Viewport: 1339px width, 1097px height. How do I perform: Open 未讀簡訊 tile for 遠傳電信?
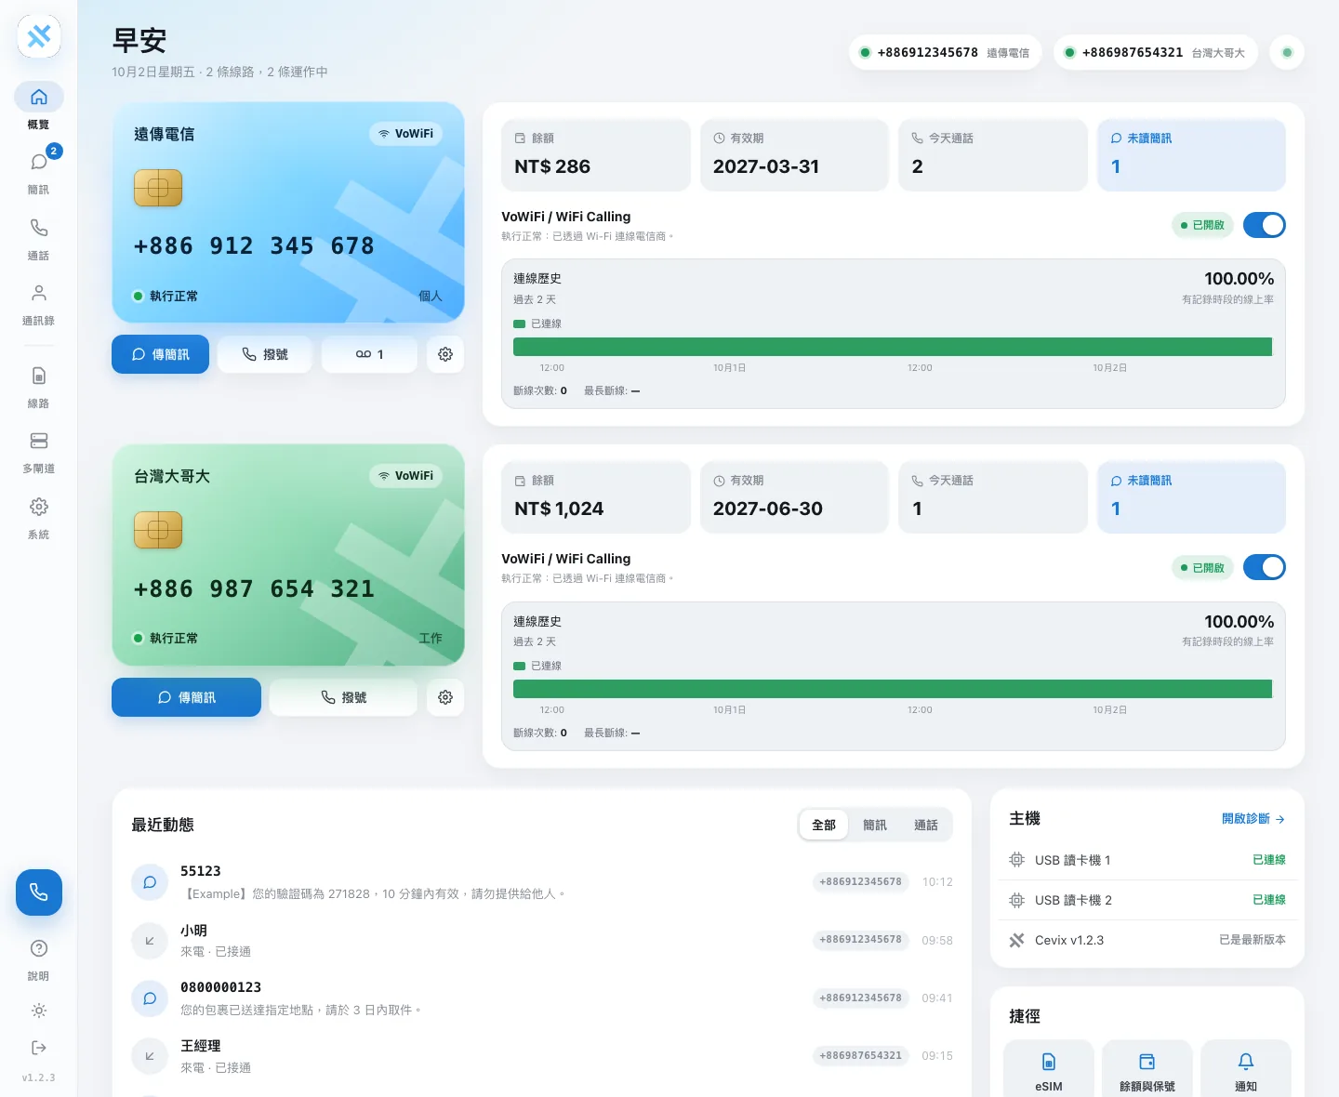pos(1191,155)
